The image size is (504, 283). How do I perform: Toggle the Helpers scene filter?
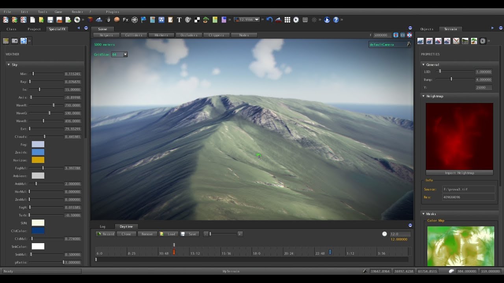tap(106, 35)
